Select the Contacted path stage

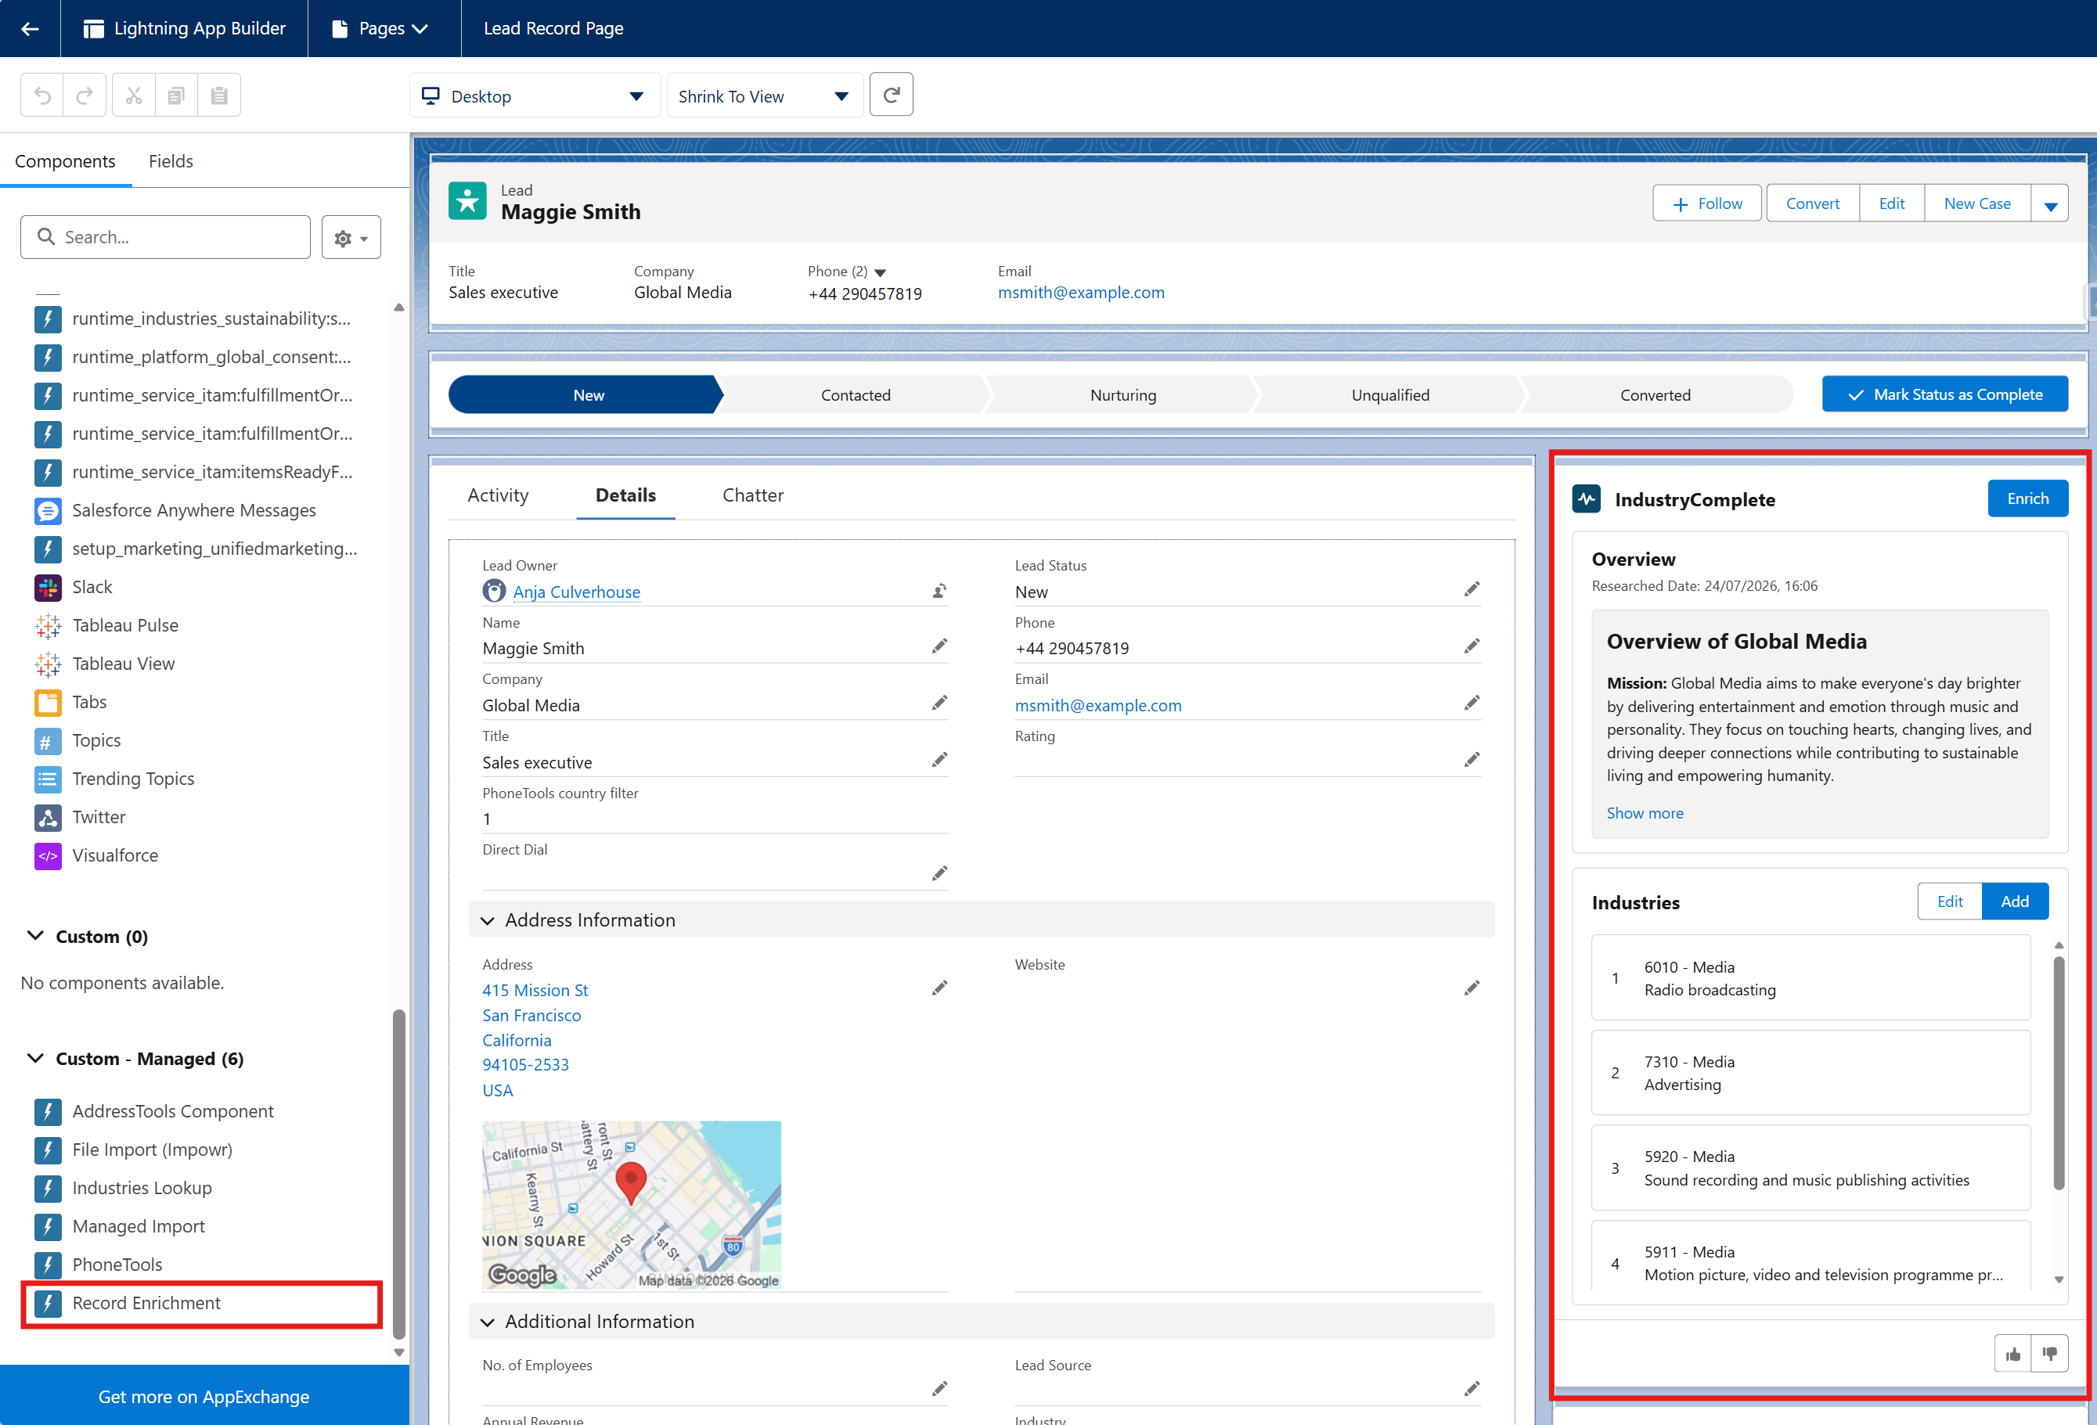[856, 395]
